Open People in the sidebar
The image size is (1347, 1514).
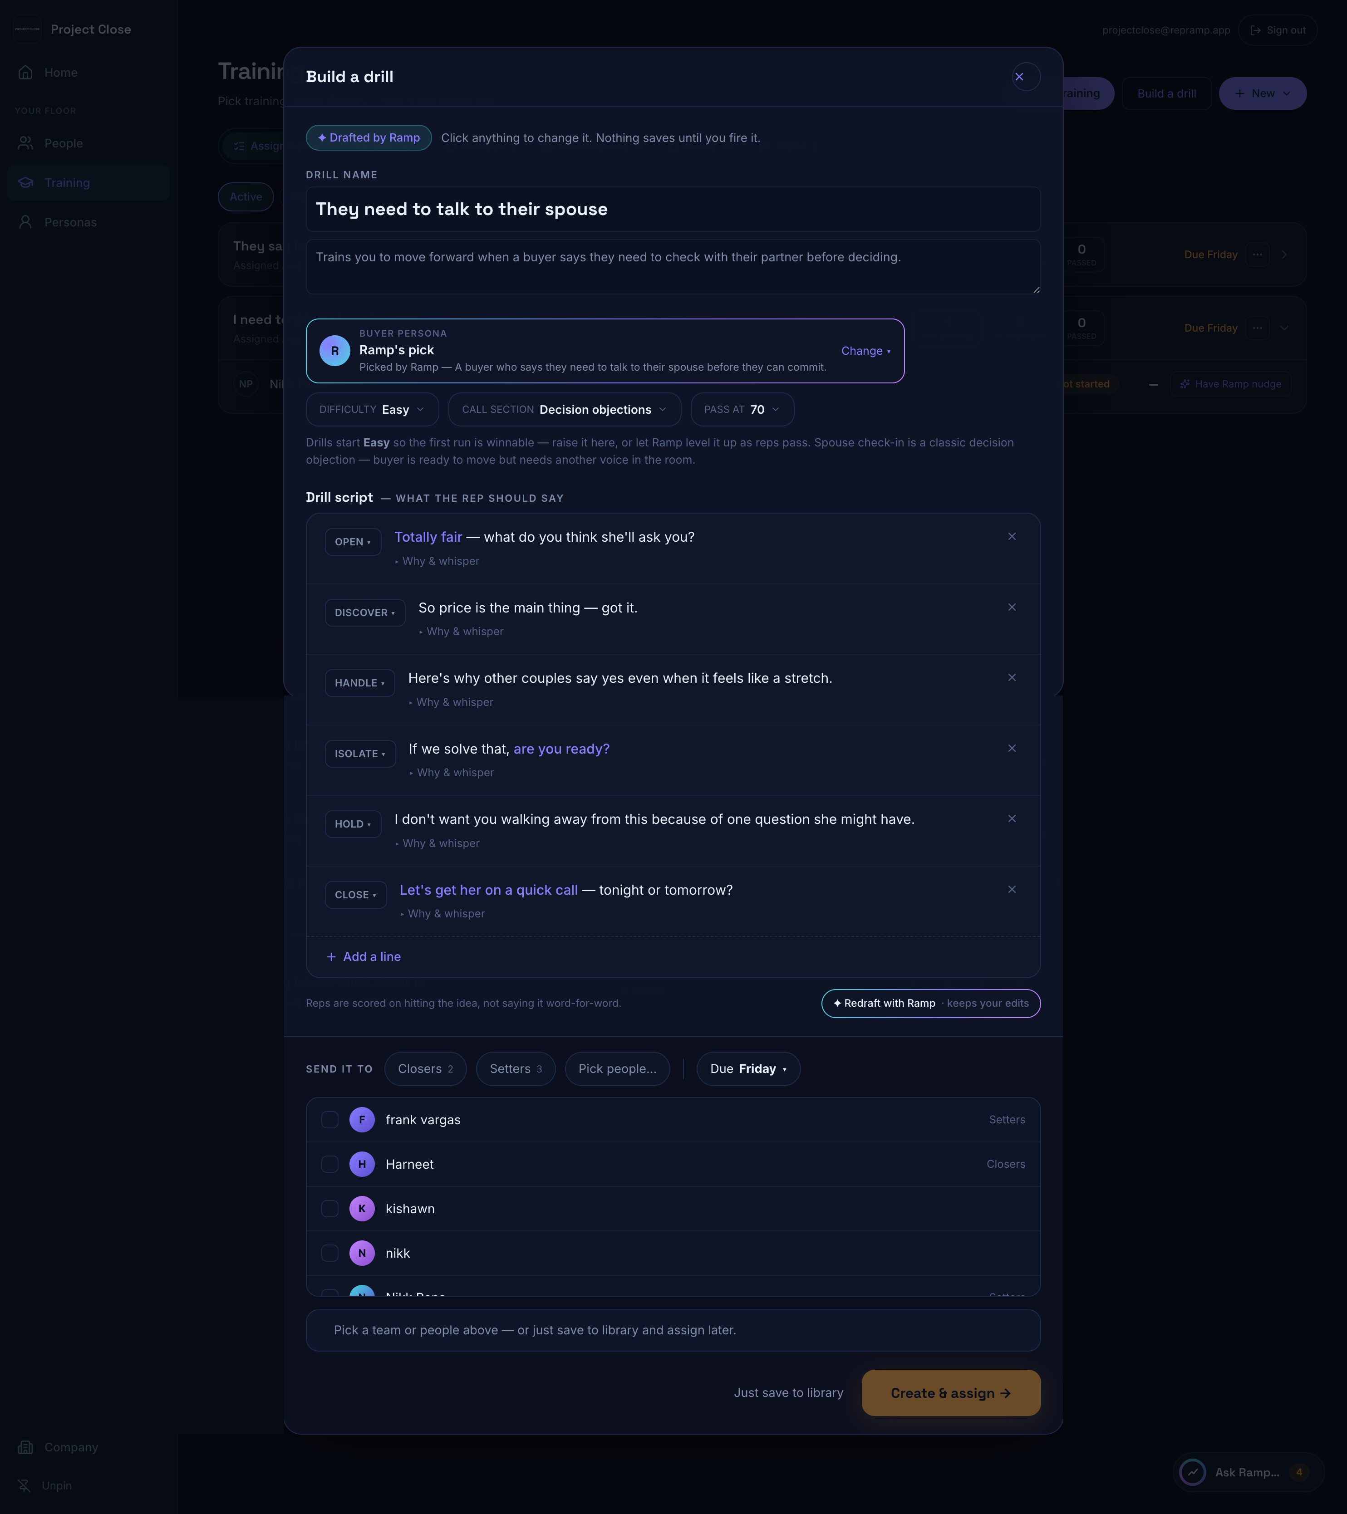click(88, 143)
